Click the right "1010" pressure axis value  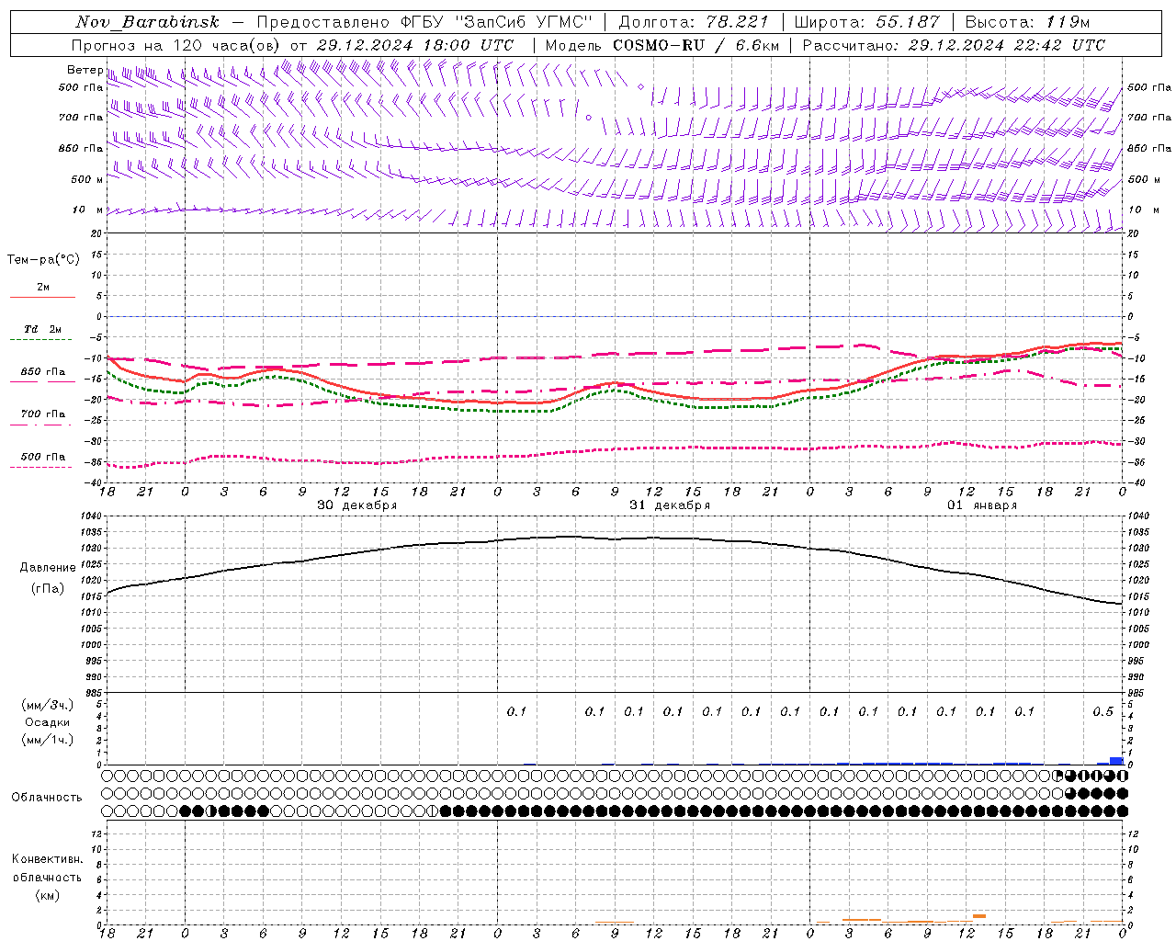pos(1137,612)
